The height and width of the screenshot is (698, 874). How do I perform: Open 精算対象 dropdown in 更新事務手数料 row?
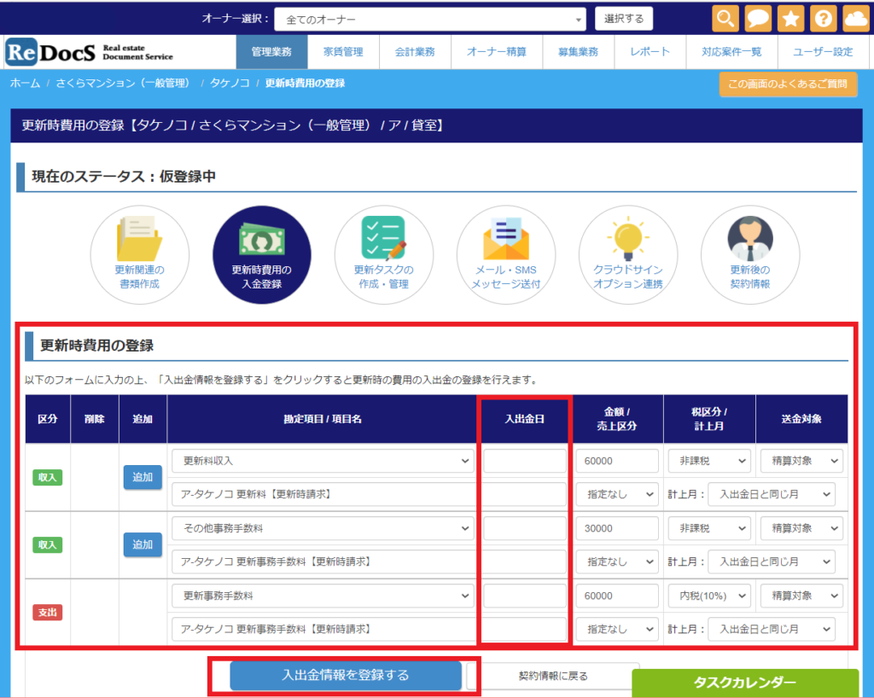(801, 596)
